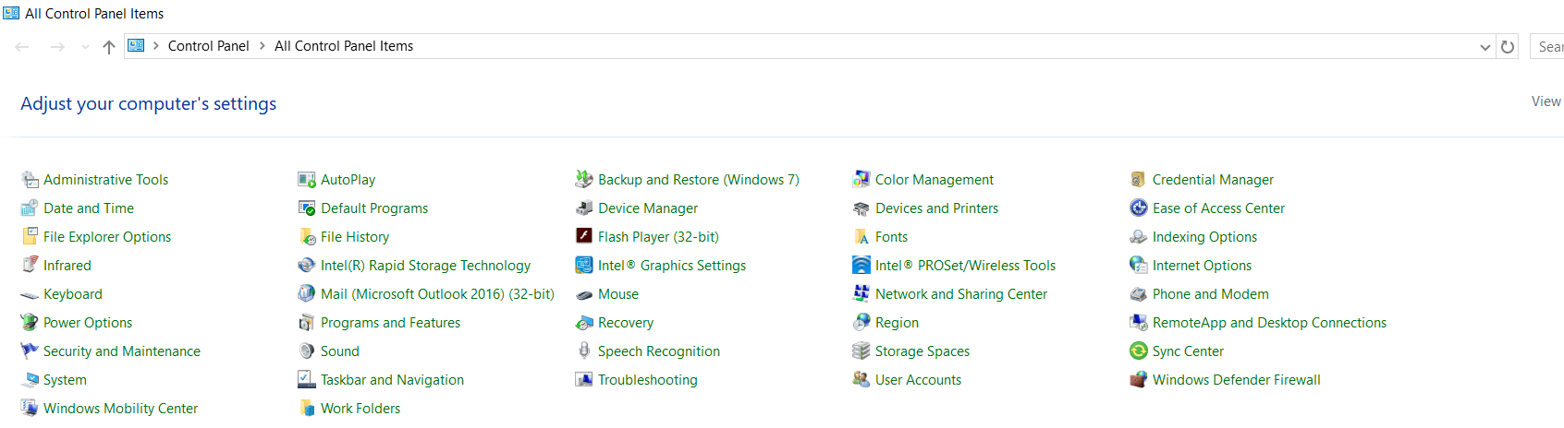Screen dimensions: 1564x428
Task: Expand chevron after Control Panel breadcrumb
Action: pos(262,46)
